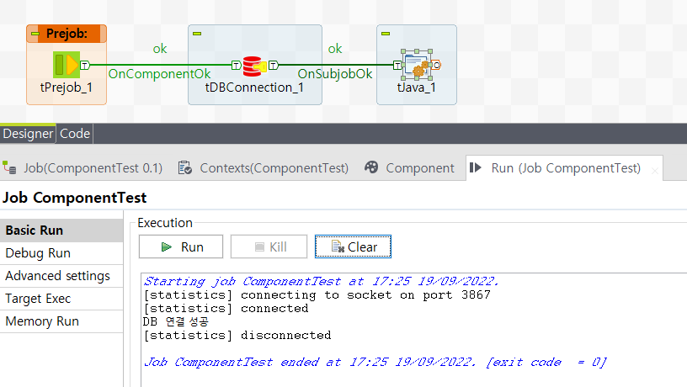Open Memory Run in the sidebar
This screenshot has width=687, height=387.
61,321
